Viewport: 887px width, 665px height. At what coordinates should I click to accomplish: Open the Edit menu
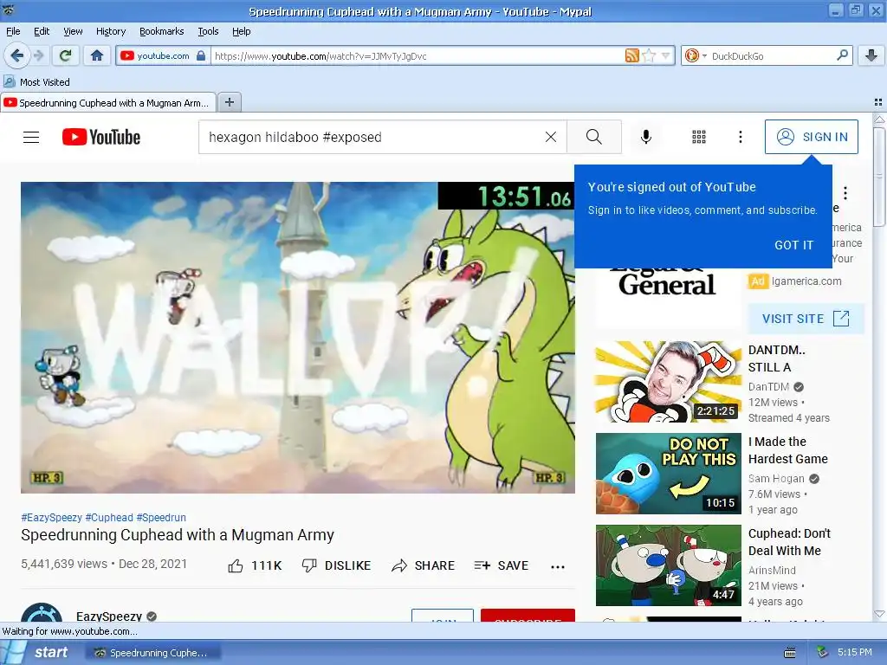point(42,31)
